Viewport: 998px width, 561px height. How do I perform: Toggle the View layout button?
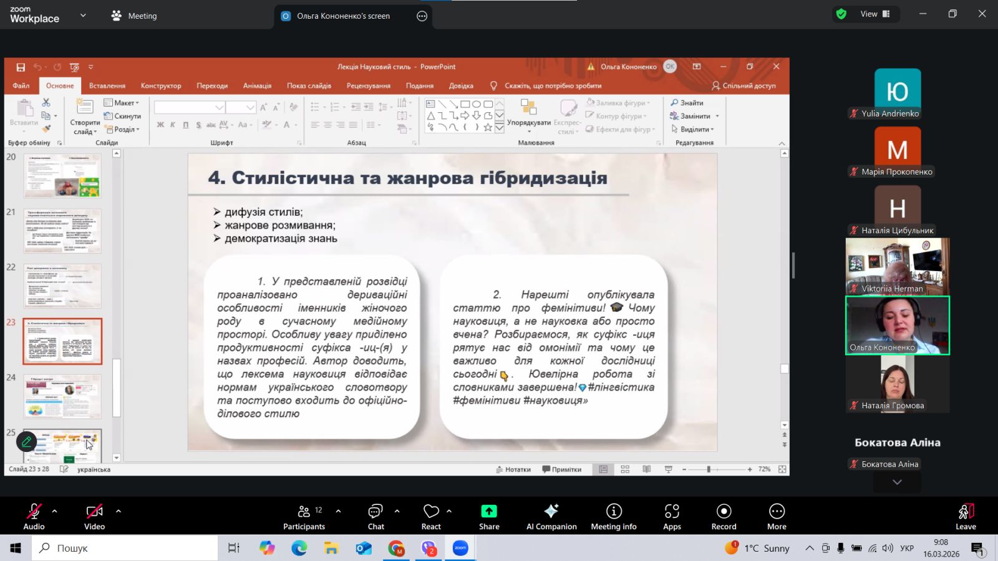[x=876, y=14]
